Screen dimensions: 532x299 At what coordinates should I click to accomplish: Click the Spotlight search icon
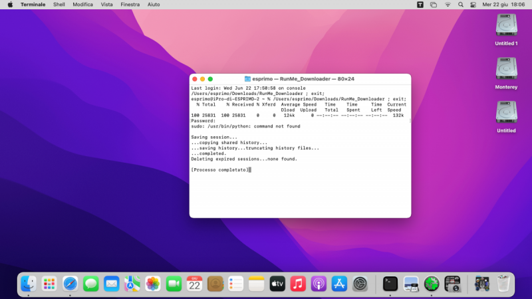point(461,4)
